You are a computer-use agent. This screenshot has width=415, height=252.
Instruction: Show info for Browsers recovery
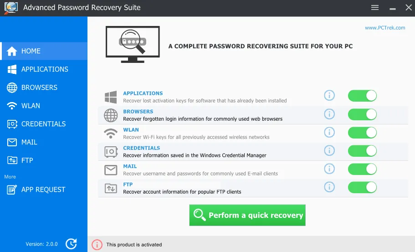[329, 114]
